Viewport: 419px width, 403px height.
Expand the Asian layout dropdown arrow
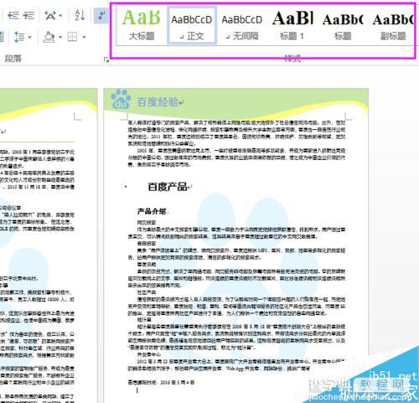tap(61, 16)
